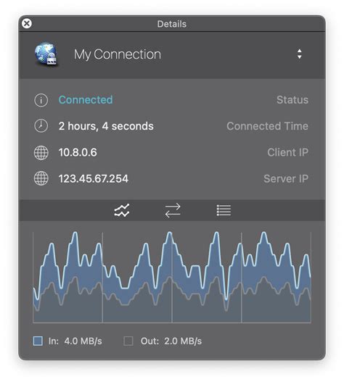The width and height of the screenshot is (344, 382).
Task: Toggle the In traffic checkbox
Action: point(38,341)
